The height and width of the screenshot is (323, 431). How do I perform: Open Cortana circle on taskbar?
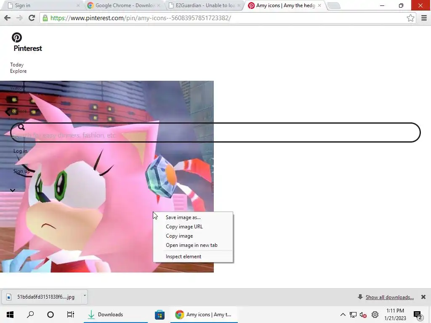tap(51, 315)
